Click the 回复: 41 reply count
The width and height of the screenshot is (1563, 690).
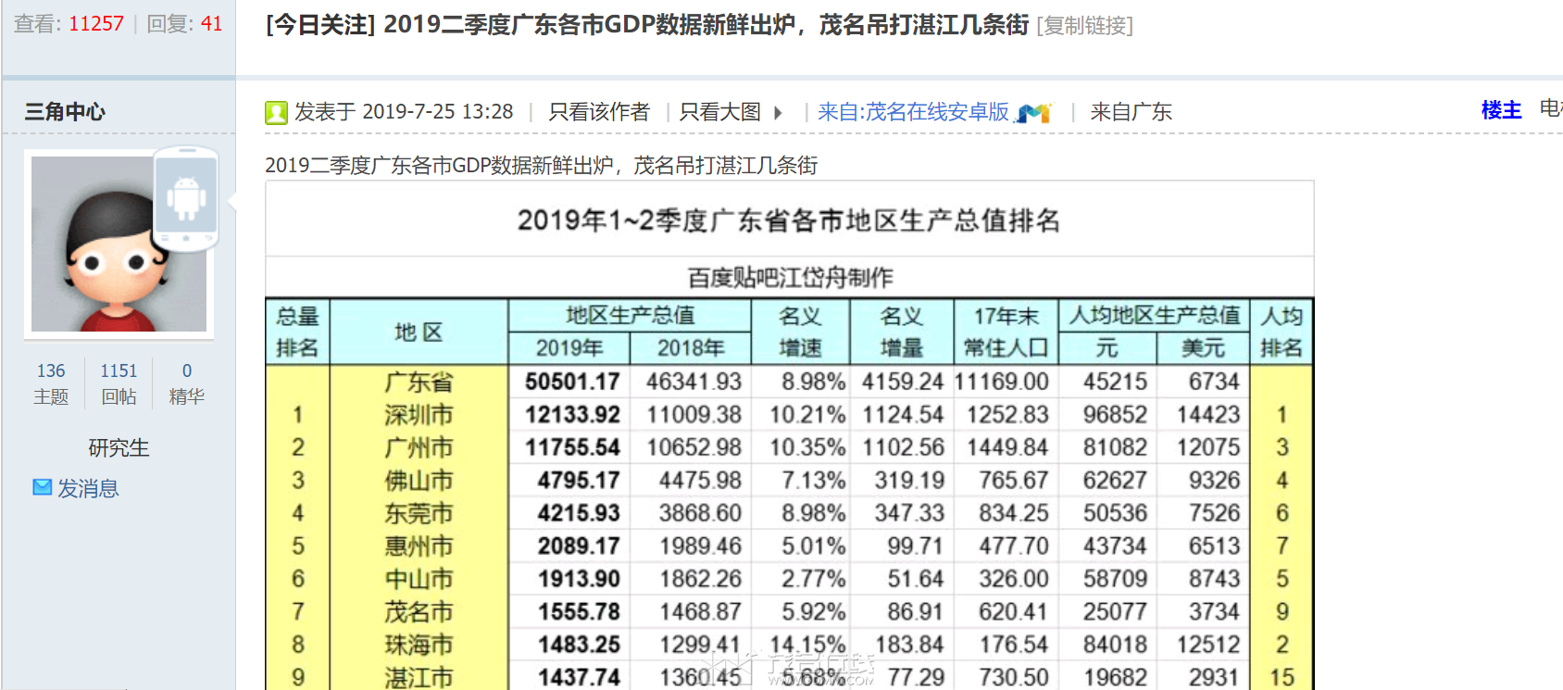click(185, 24)
